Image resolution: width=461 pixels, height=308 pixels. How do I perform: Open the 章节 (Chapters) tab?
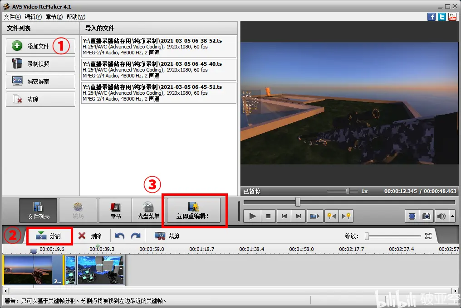[116, 210]
